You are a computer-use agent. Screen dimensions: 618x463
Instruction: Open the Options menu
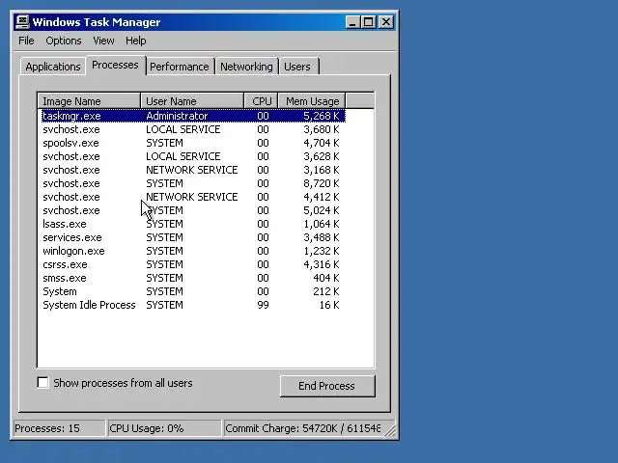click(x=64, y=41)
